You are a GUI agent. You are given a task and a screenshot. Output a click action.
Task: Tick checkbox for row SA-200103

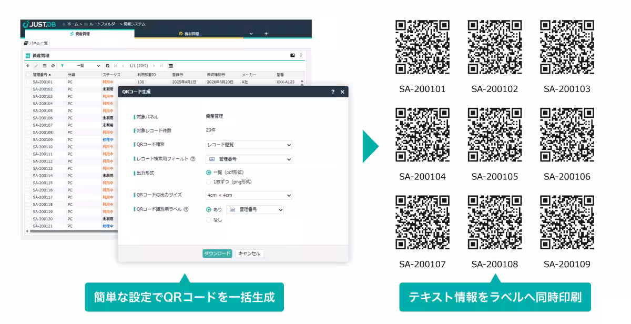click(x=28, y=96)
